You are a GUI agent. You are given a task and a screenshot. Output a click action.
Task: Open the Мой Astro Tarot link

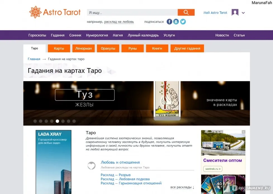pos(215,13)
